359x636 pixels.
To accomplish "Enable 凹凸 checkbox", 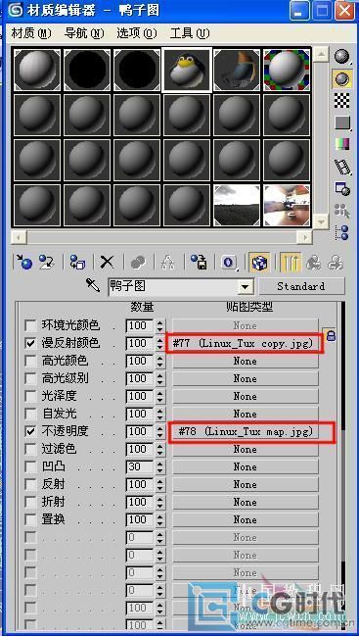I will (x=30, y=466).
